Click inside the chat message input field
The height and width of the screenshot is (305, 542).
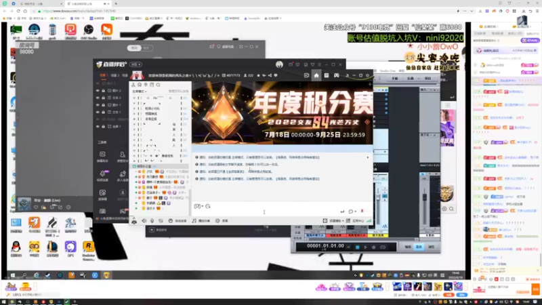click(x=264, y=212)
